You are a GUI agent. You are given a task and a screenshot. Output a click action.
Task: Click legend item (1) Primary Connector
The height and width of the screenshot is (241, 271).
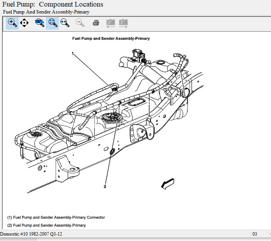point(56,217)
